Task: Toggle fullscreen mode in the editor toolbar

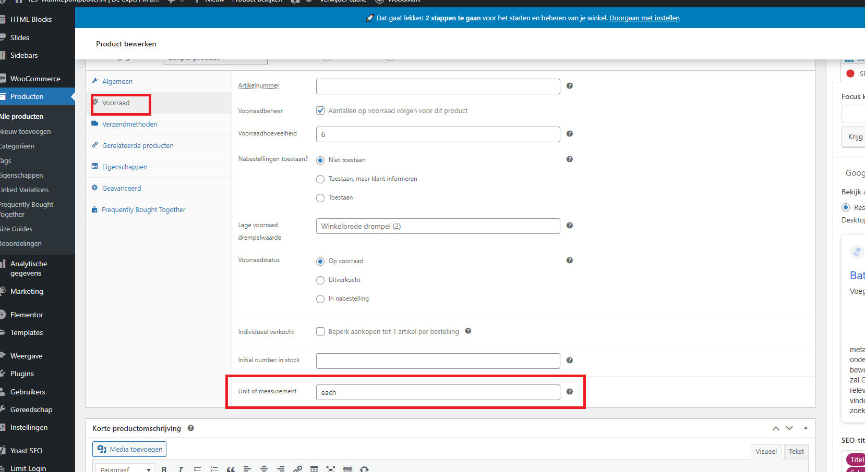Action: coord(331,469)
